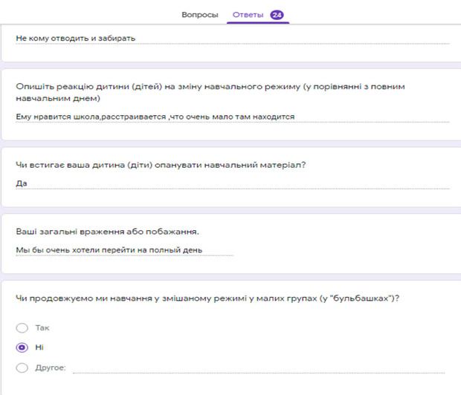461x395 pixels.
Task: Click the question 'Опишіть реакцію дитини'
Action: pos(210,87)
